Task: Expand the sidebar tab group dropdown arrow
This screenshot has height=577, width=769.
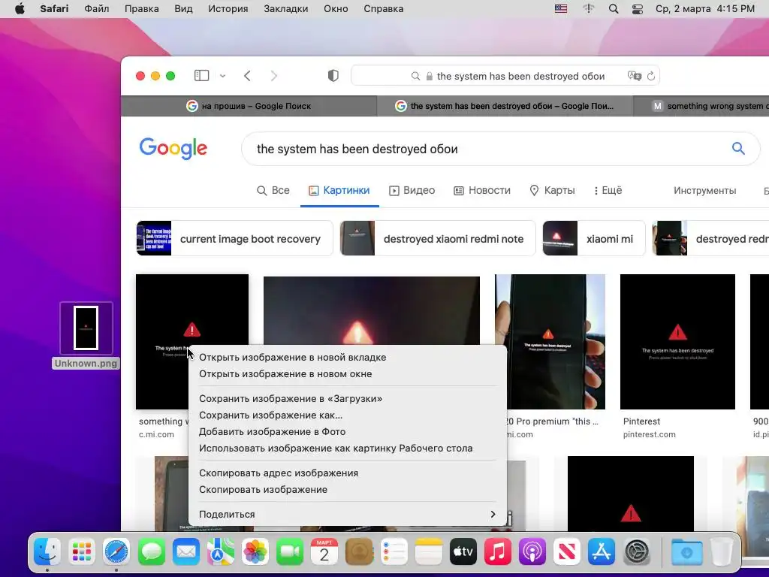Action: [222, 76]
